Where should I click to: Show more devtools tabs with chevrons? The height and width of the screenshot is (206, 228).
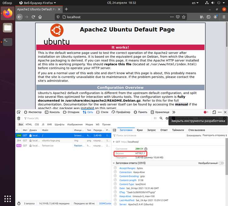[x=174, y=112]
